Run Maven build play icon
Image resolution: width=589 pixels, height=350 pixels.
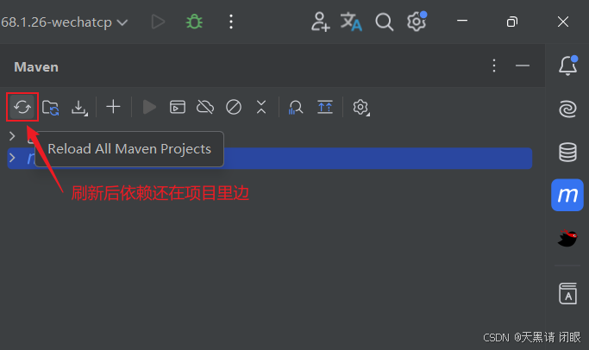(x=149, y=107)
